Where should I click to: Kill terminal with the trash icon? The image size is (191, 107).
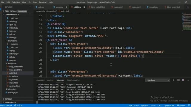(183, 80)
